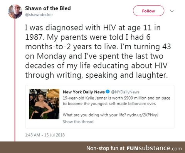Viewport: 185px width, 153px height.
Task: Open the New York Daily News account name
Action: tap(84, 92)
